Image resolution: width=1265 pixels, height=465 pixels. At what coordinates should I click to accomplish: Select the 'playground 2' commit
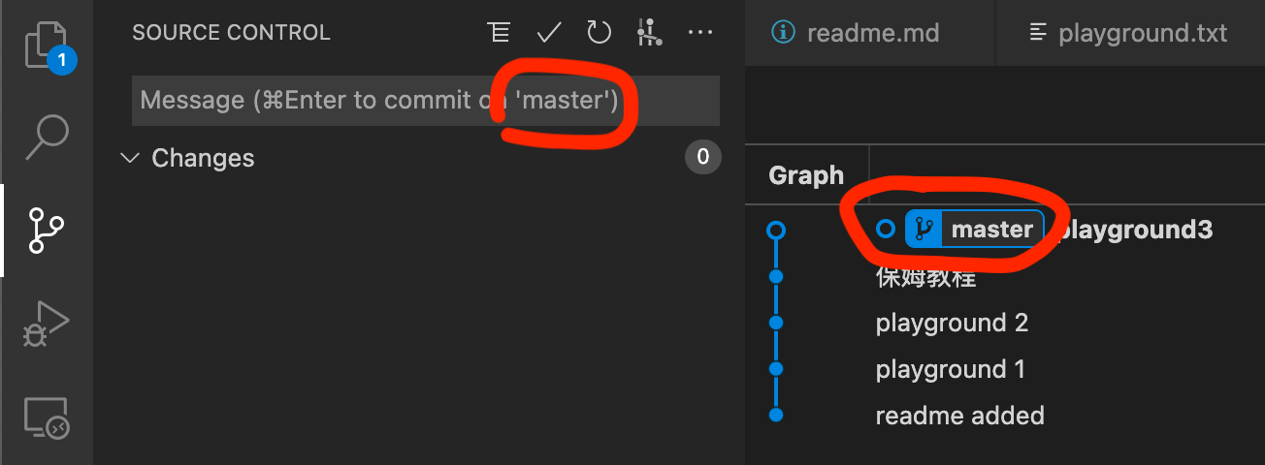point(952,323)
